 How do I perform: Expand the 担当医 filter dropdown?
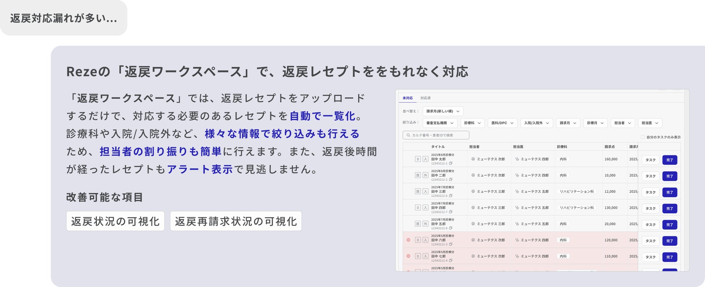click(650, 123)
